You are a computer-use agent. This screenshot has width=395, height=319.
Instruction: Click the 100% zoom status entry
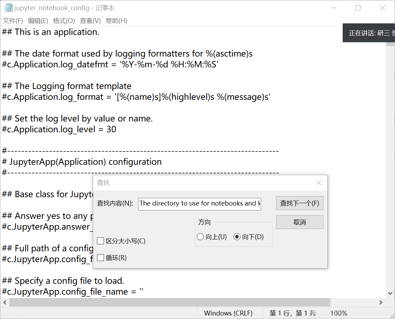(x=338, y=313)
